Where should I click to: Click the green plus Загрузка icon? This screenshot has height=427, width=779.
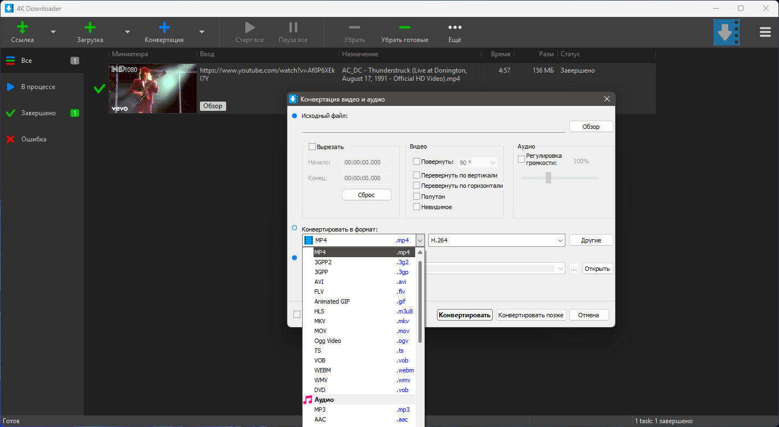(90, 27)
